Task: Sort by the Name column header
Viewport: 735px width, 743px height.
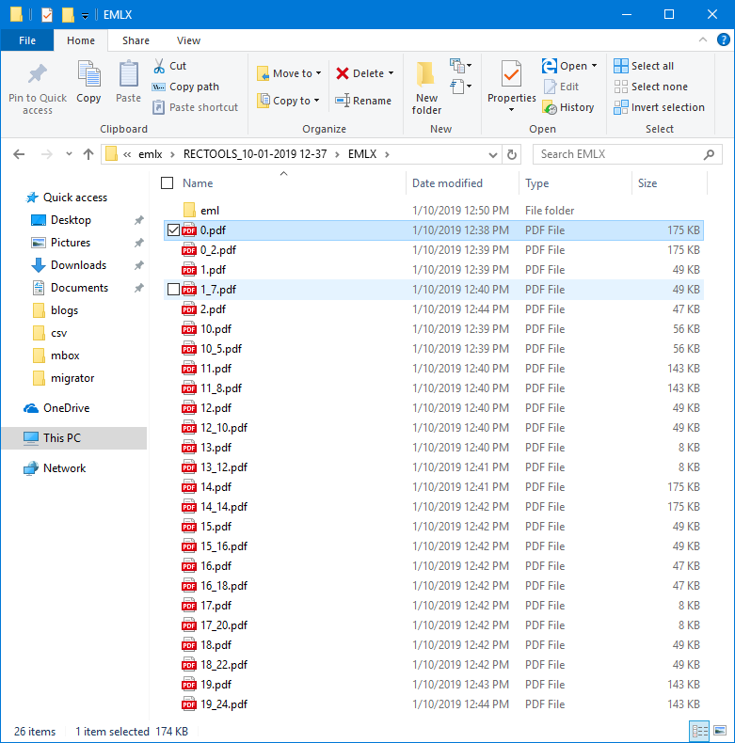Action: tap(198, 183)
